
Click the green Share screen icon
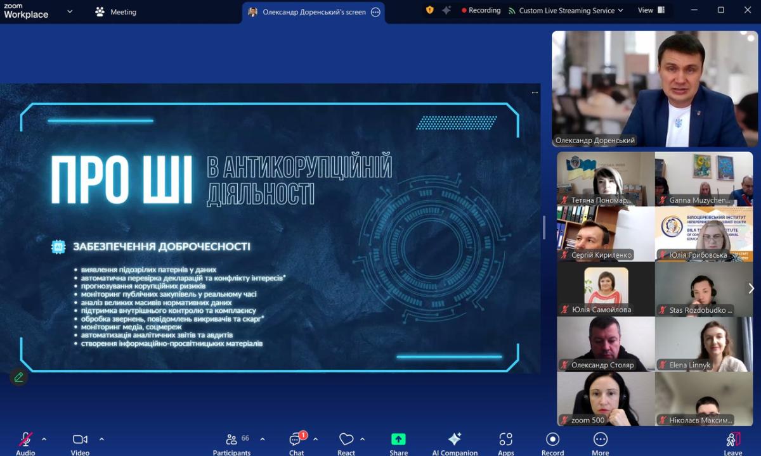pos(398,440)
